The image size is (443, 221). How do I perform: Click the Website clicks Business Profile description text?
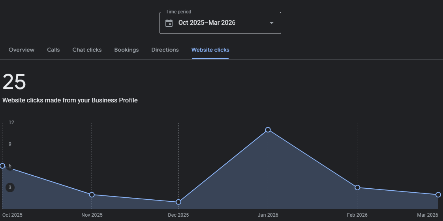pyautogui.click(x=70, y=100)
